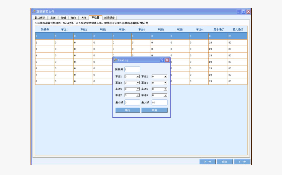This screenshot has width=282, height=175.
Task: Click the 取消 button in Dialog
Action: (154, 110)
